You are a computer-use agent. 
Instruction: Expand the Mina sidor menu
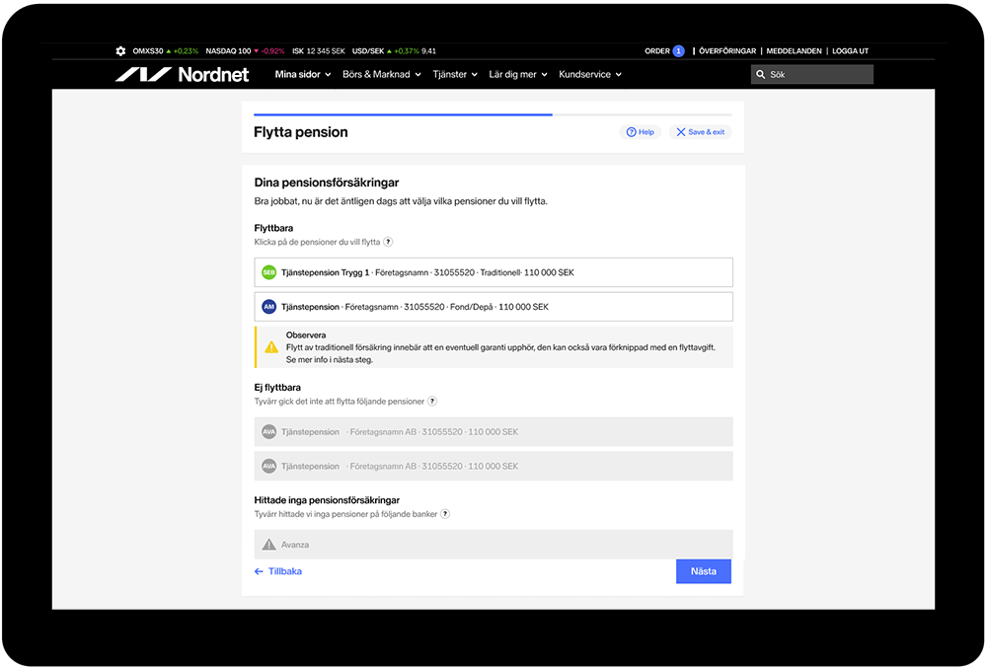click(303, 74)
